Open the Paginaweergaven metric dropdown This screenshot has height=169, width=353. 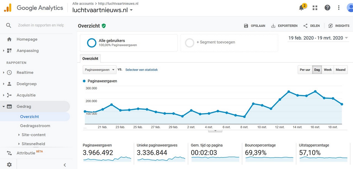point(100,70)
